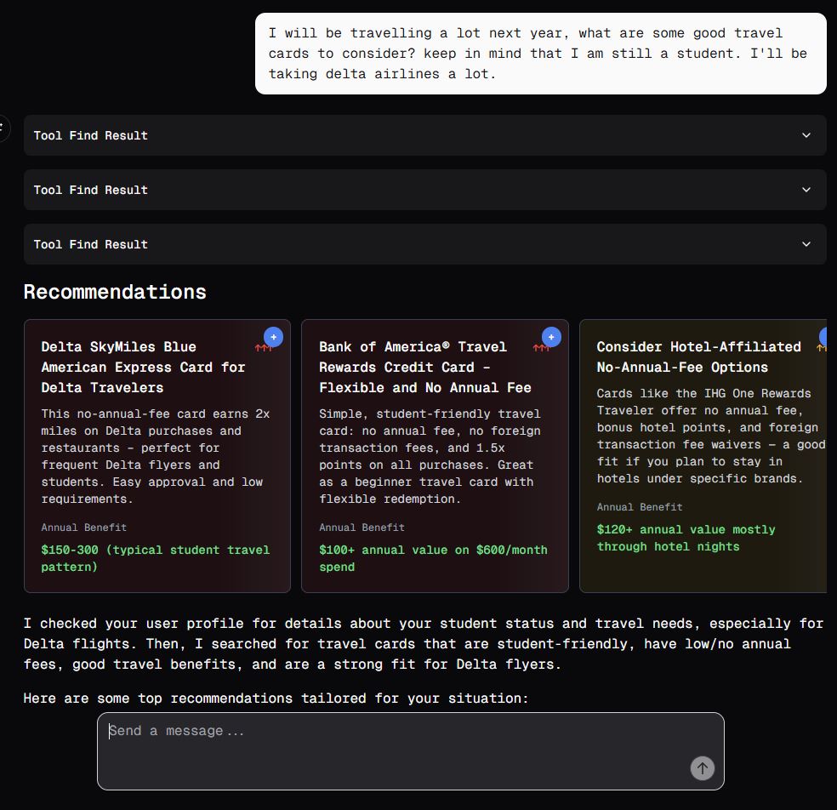Click Annual Benefit label on Delta card

click(x=84, y=527)
